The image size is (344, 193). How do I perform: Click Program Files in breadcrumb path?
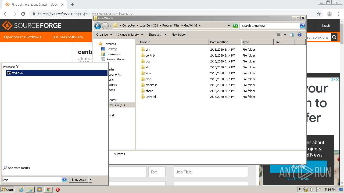[x=171, y=26]
